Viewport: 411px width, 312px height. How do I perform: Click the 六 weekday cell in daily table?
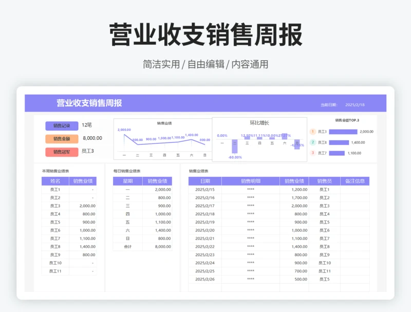(x=127, y=230)
